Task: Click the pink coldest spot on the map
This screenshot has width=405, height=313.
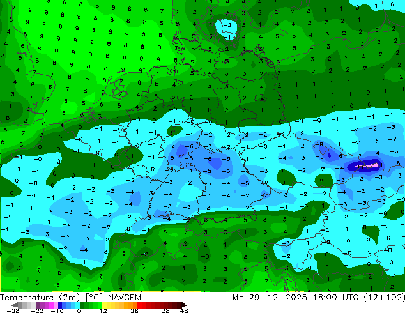Action: tap(368, 165)
